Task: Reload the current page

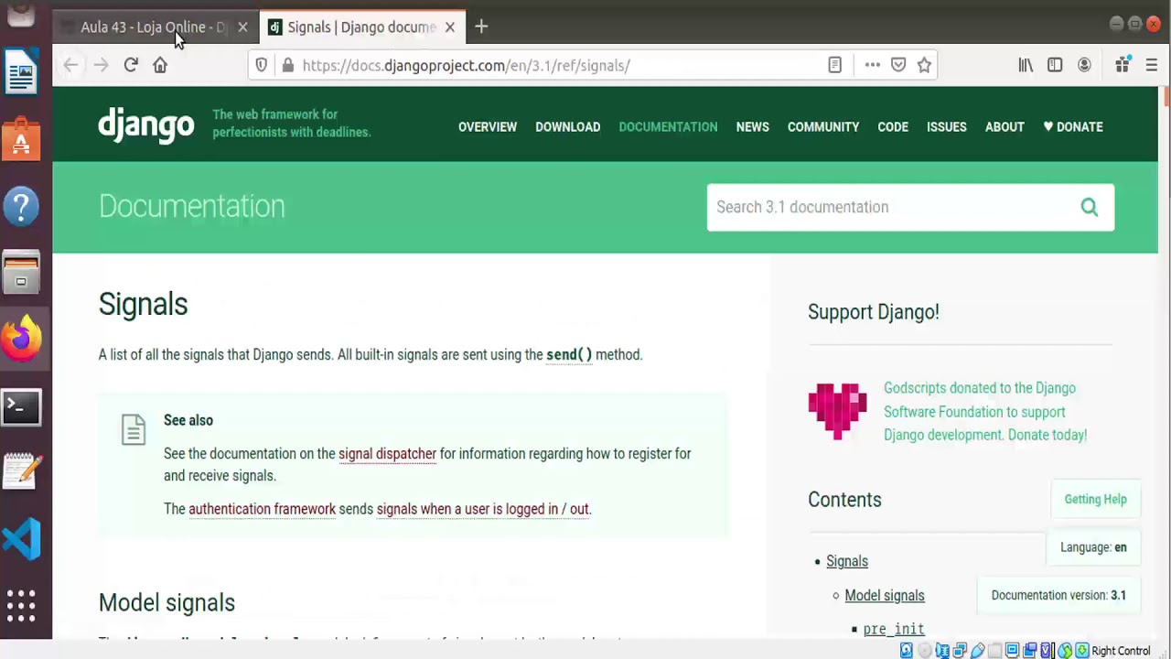Action: coord(131,65)
